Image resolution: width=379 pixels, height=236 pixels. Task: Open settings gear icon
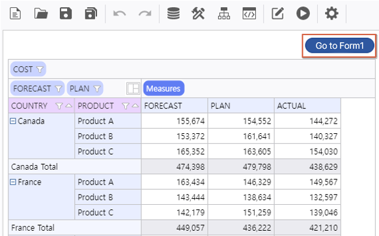click(x=331, y=13)
